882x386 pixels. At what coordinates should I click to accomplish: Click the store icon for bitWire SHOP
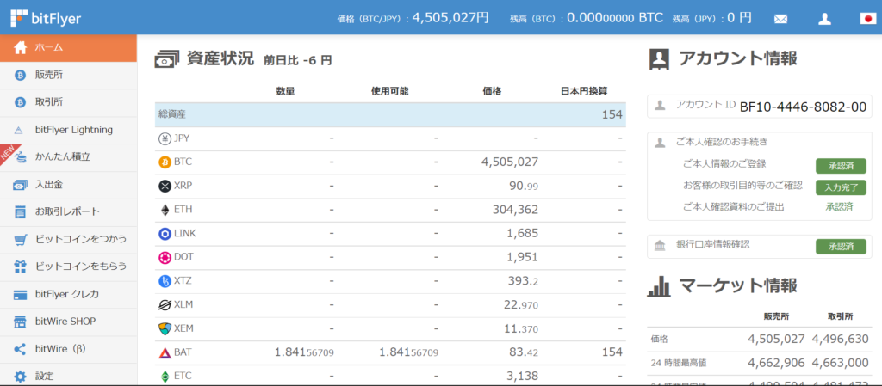coord(21,322)
